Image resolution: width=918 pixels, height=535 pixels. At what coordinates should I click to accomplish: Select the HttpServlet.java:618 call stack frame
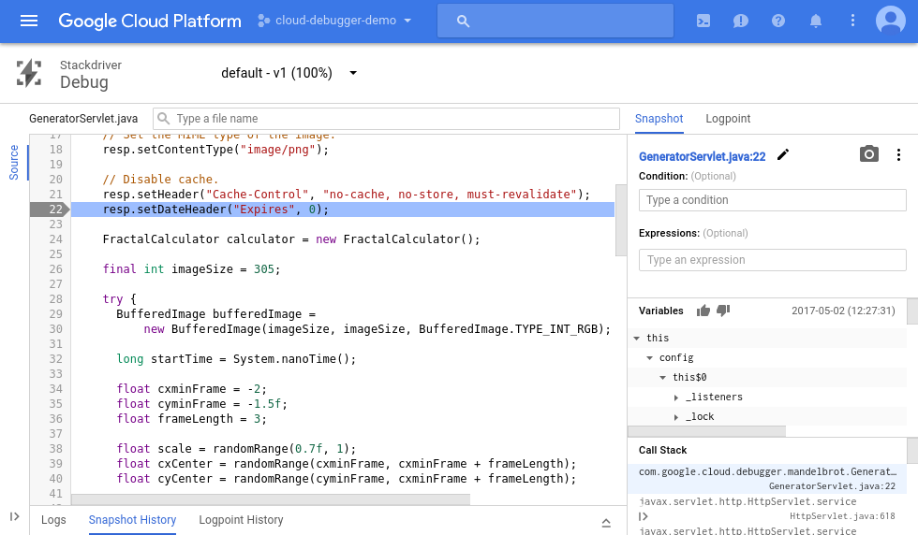click(767, 509)
